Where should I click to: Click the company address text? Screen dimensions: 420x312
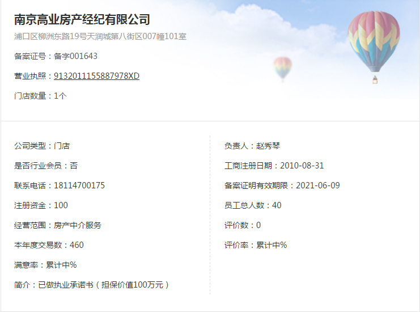100,36
